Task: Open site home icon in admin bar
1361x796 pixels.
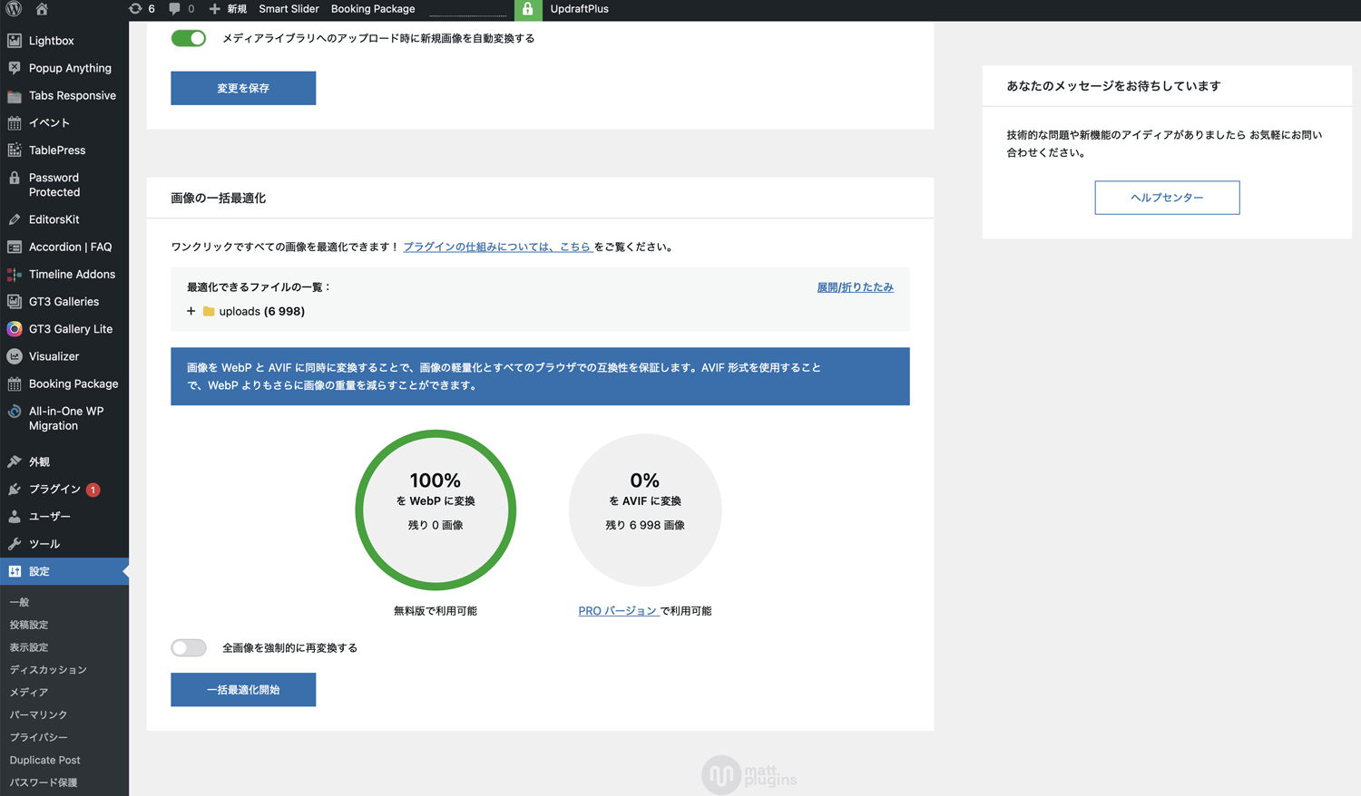Action: point(42,9)
